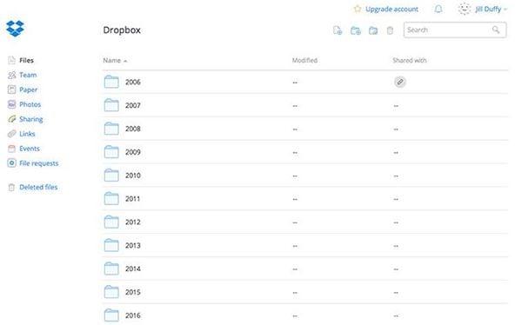Click the new folder icon

[x=373, y=30]
